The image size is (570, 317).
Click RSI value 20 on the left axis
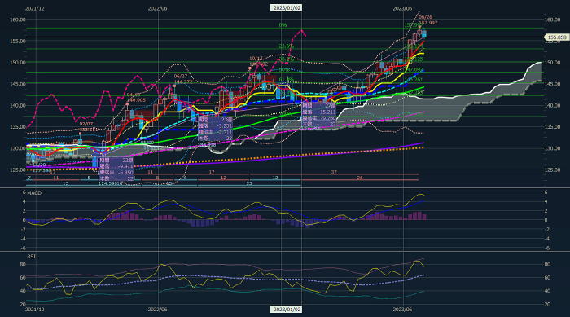point(23,305)
